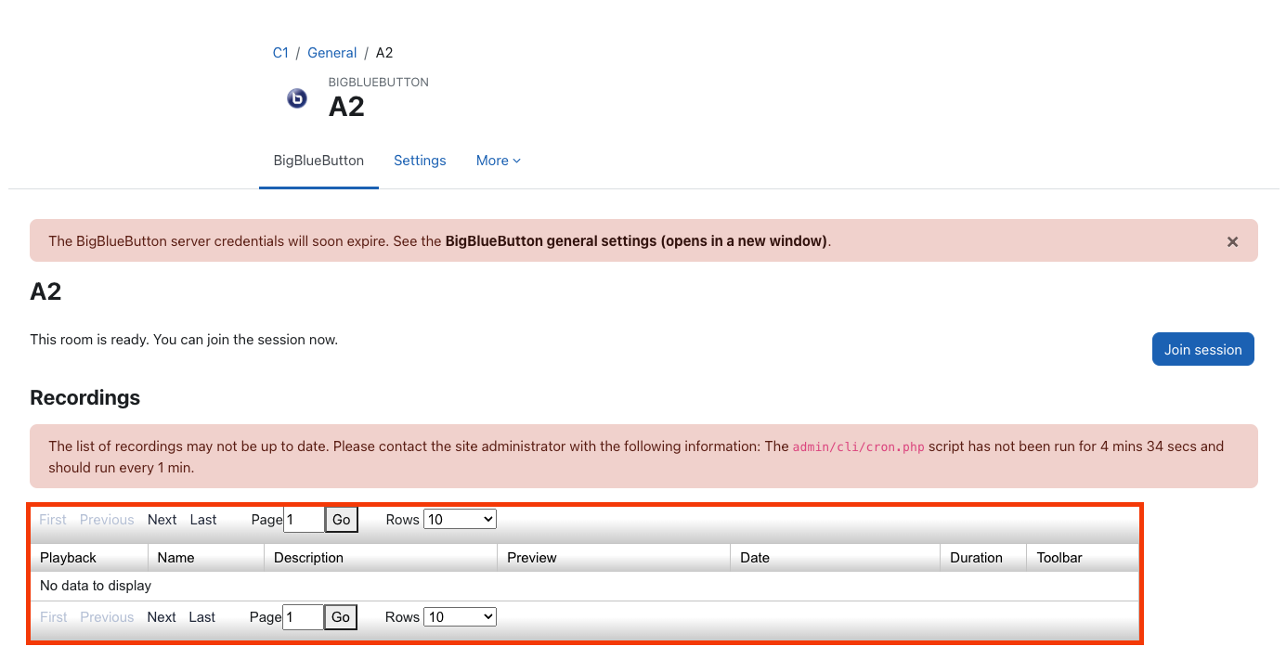
Task: Open the General breadcrumb link
Action: (332, 53)
